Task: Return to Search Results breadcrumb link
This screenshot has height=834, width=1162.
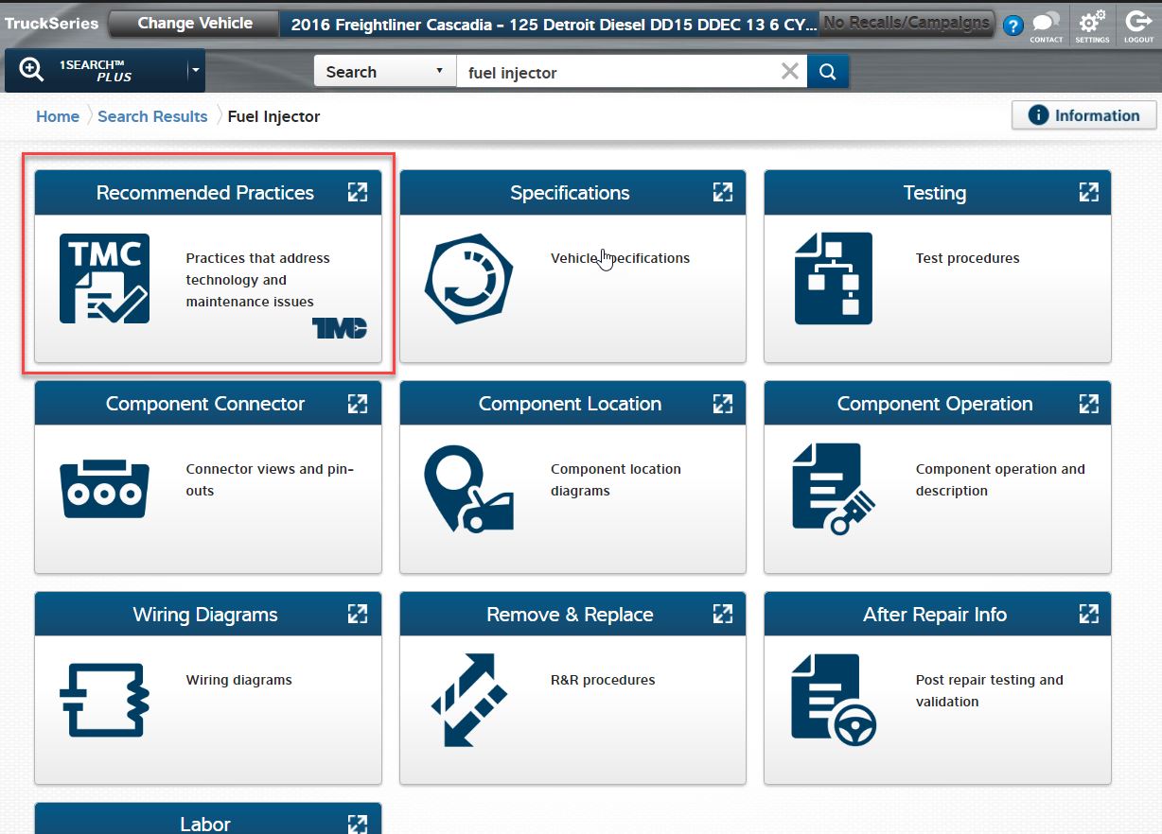Action: pyautogui.click(x=152, y=116)
